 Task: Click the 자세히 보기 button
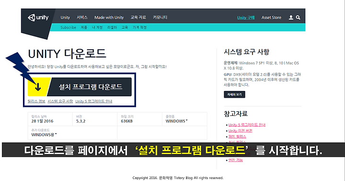point(234,94)
